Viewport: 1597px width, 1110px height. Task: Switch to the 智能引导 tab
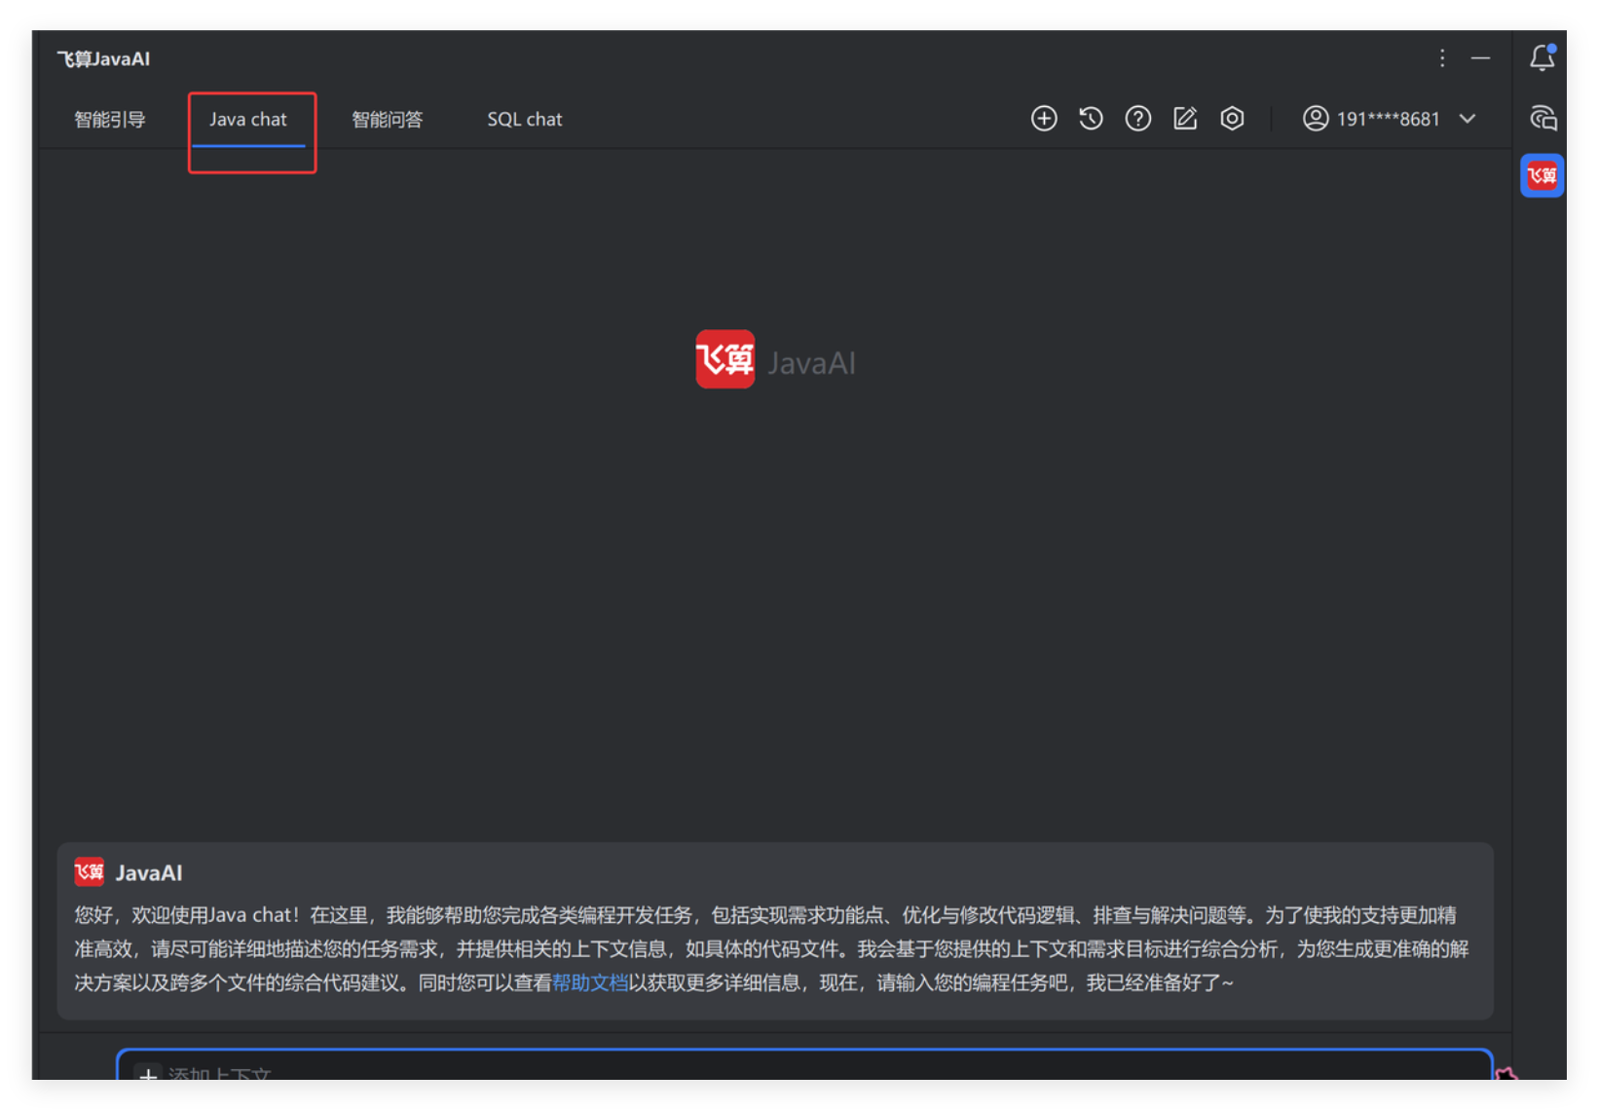[x=110, y=120]
